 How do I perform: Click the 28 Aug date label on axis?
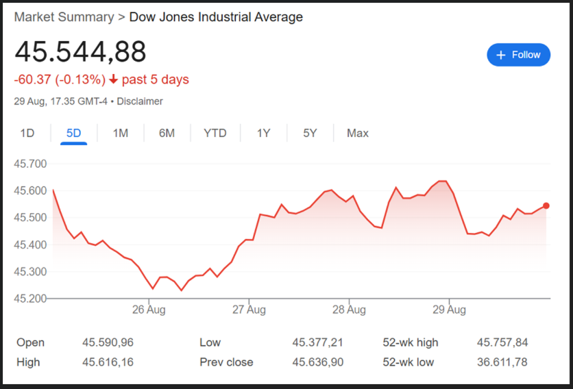(349, 310)
